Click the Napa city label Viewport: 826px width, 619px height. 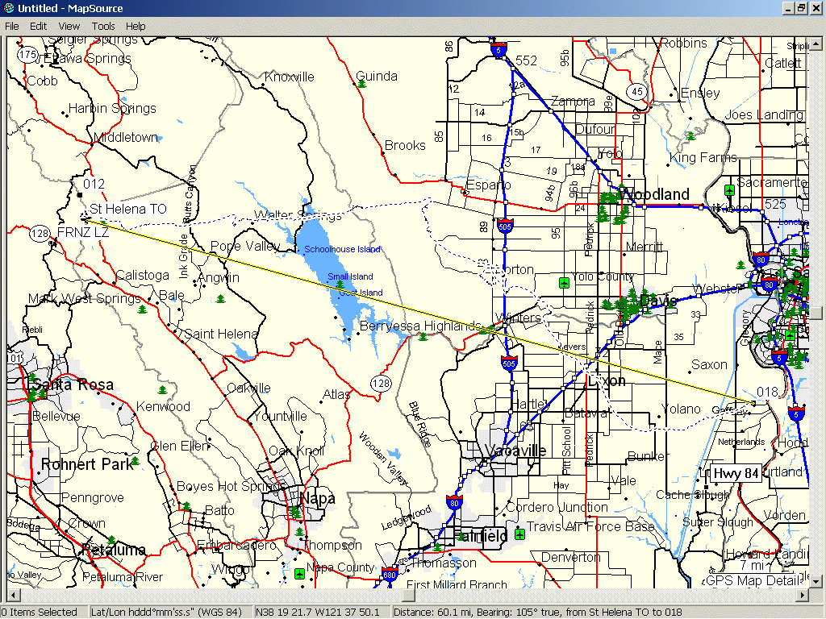317,498
